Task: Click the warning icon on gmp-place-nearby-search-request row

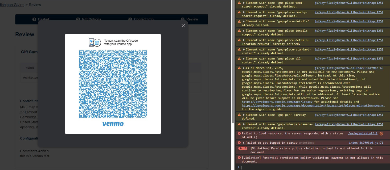Action: [x=239, y=12]
